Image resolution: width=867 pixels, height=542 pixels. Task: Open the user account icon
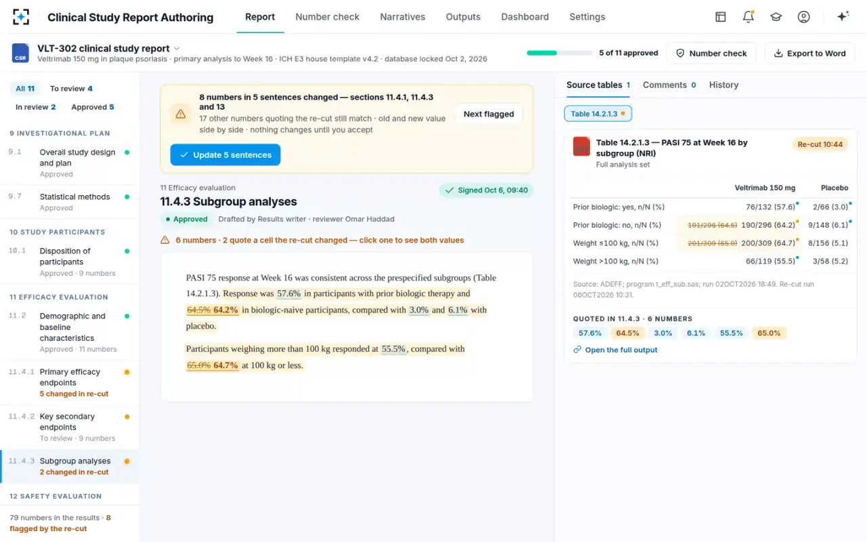pyautogui.click(x=804, y=17)
